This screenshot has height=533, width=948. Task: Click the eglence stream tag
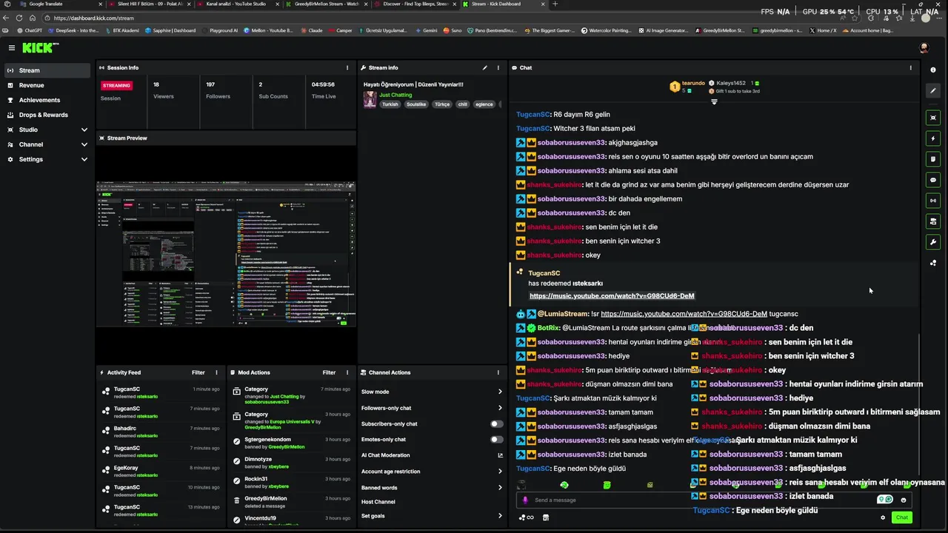484,104
